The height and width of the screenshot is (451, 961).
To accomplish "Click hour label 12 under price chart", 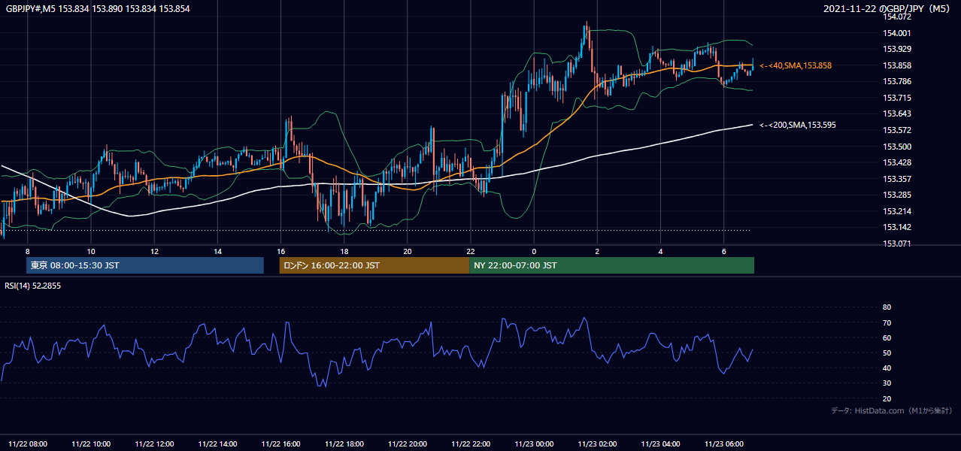I will 154,251.
